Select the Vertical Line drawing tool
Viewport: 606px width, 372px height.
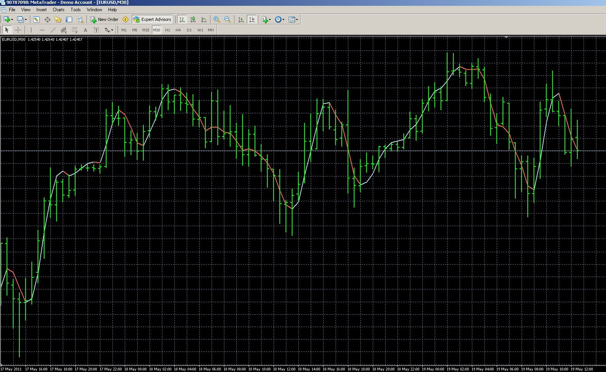[31, 30]
